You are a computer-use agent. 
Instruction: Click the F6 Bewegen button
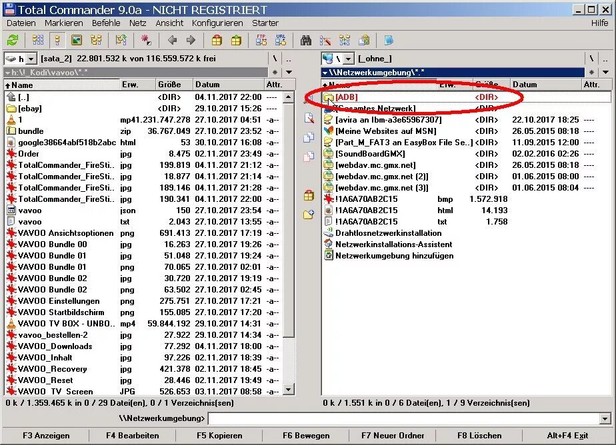click(306, 436)
